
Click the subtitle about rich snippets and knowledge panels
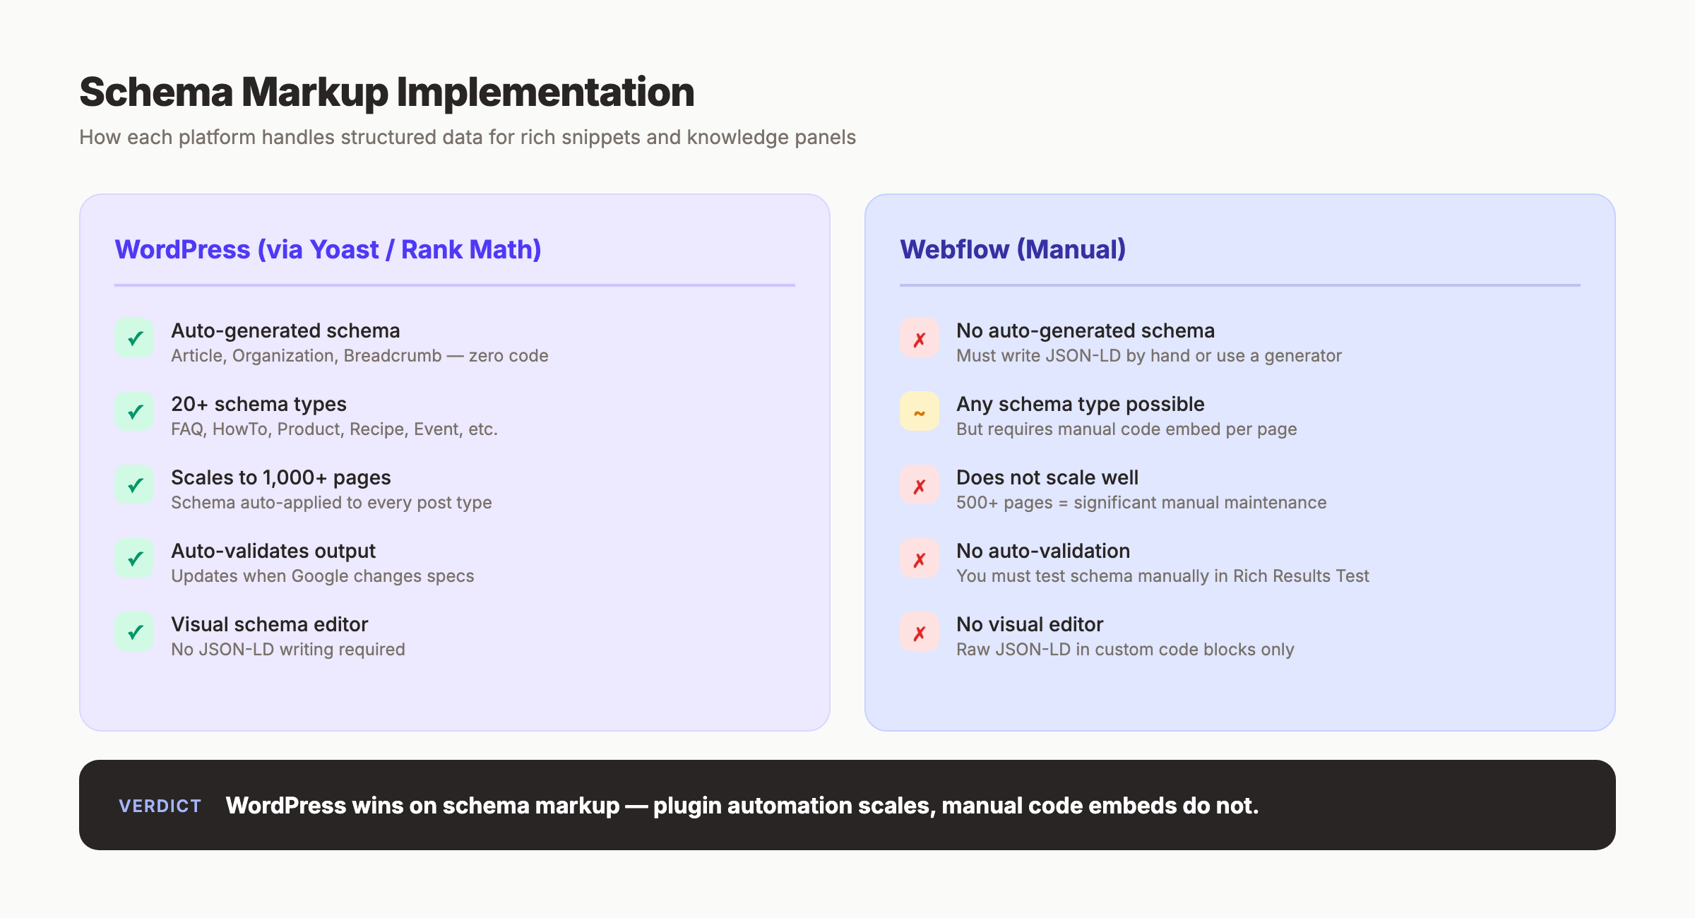[468, 138]
